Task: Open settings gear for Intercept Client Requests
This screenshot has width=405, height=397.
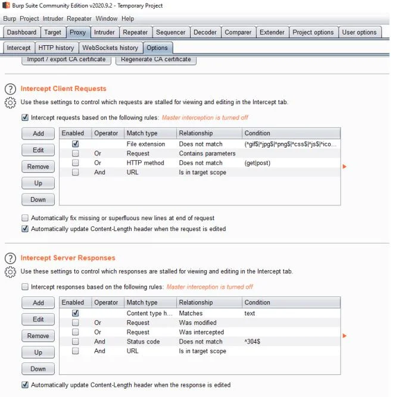Action: pos(10,103)
